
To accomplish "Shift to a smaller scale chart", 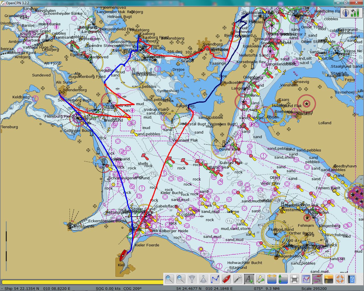I will click(204, 279).
